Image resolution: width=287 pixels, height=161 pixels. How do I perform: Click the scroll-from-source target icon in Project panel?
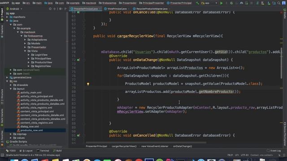point(50,9)
